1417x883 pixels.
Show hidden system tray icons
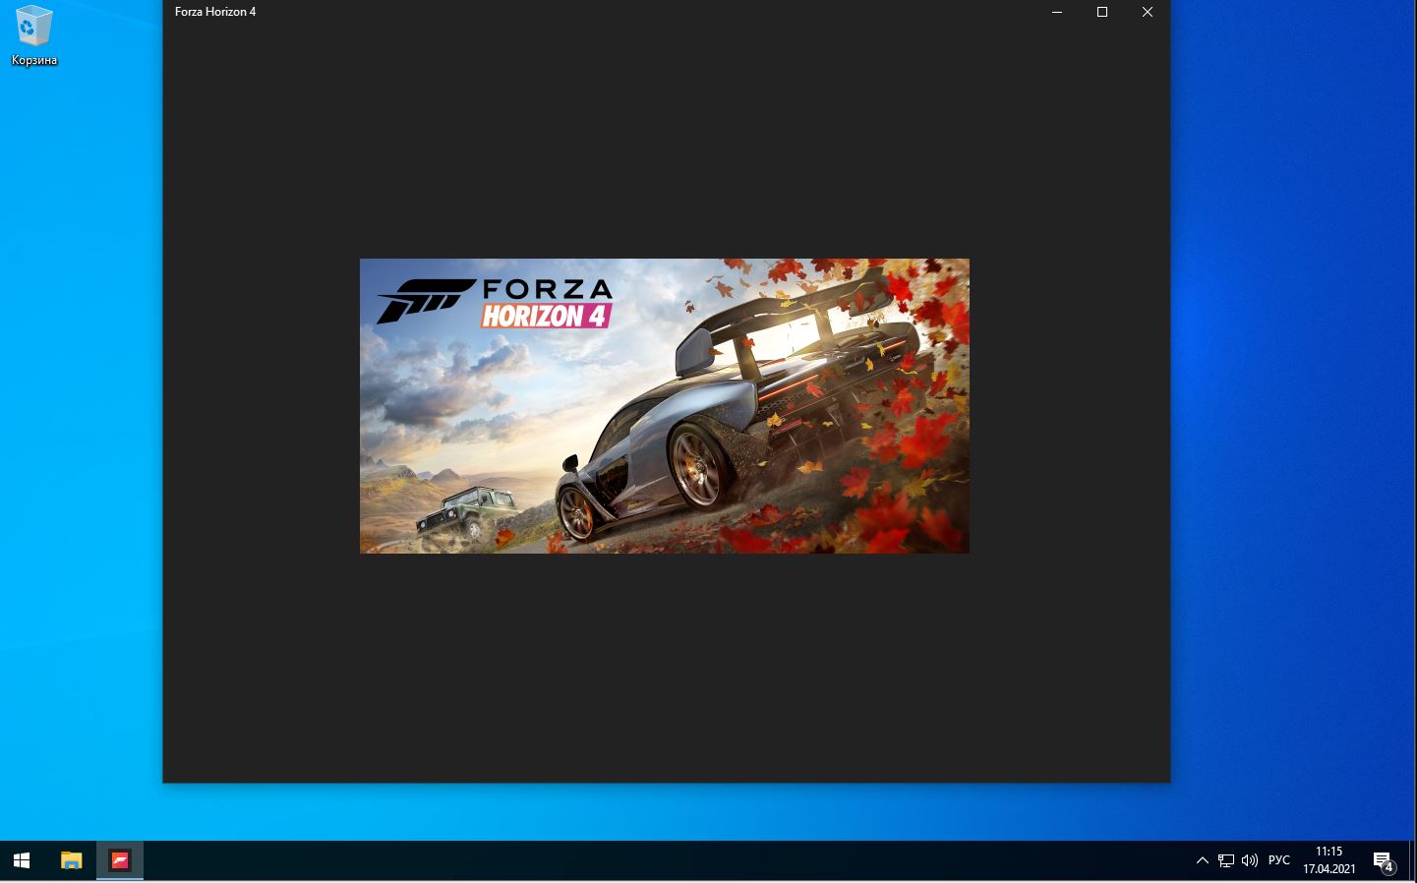1202,860
